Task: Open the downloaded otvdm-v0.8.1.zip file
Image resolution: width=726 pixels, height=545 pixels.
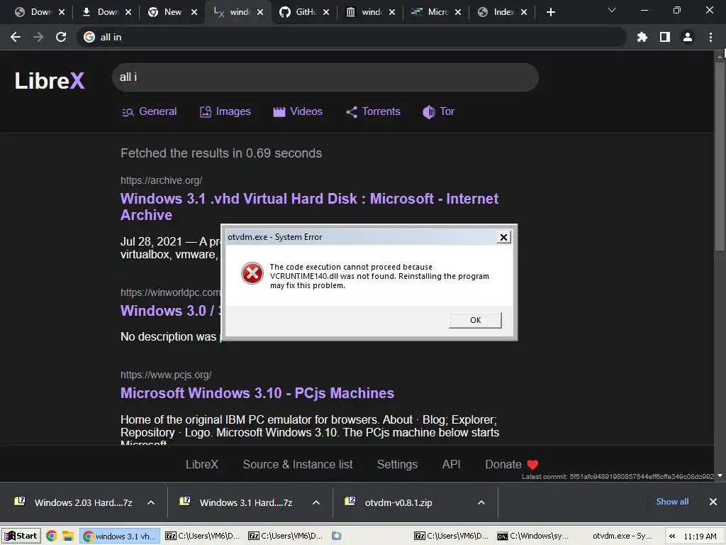Action: [398, 503]
